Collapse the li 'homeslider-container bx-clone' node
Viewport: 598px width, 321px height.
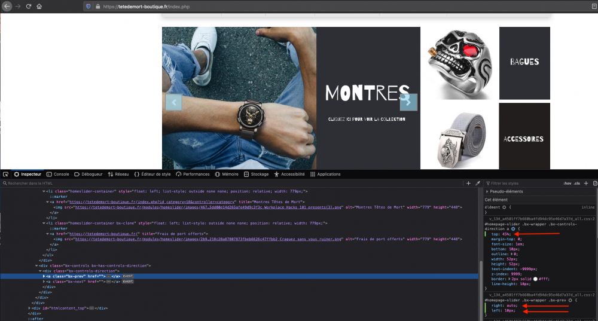coord(44,224)
